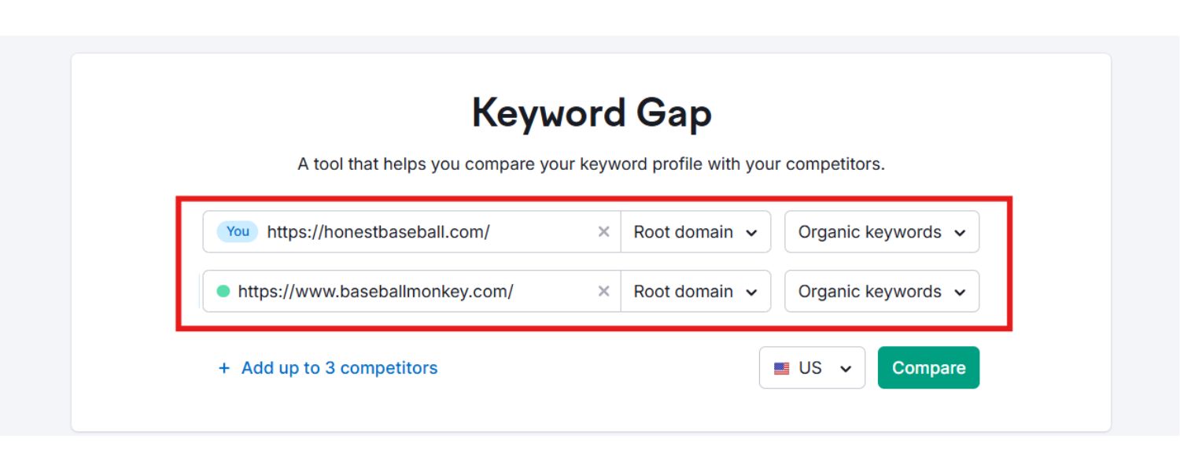Open the US country database dropdown
The width and height of the screenshot is (1180, 472).
[812, 368]
